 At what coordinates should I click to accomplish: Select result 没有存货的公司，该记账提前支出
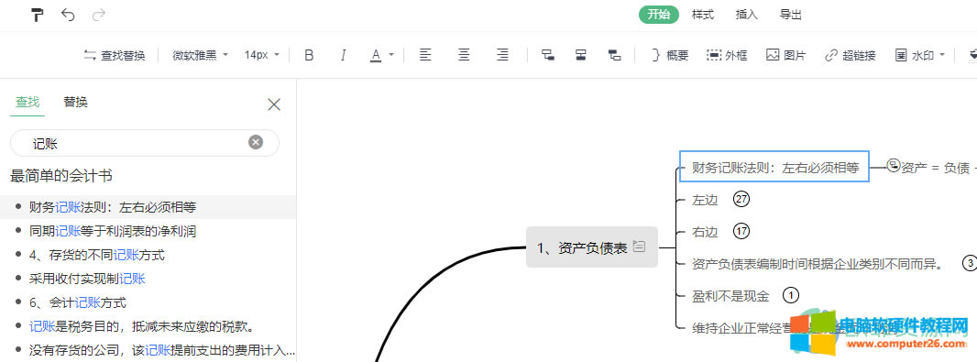point(148,350)
